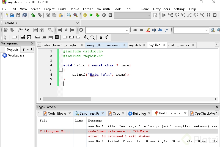Pause the debugger with break icon
220x147 pixels.
[208, 15]
